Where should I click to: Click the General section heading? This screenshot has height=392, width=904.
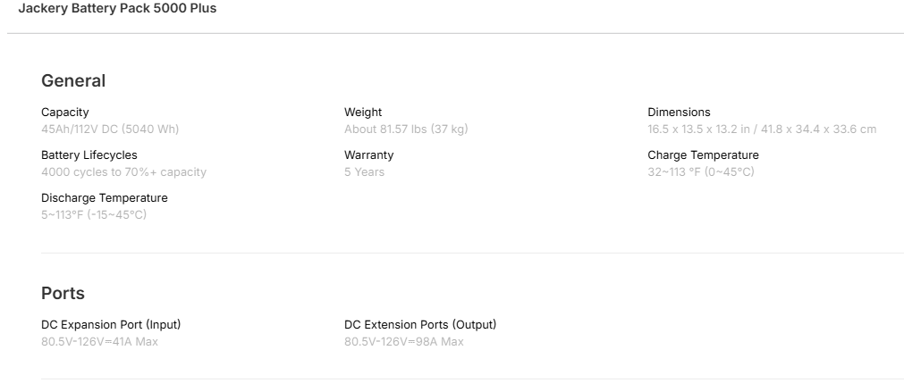tap(73, 80)
